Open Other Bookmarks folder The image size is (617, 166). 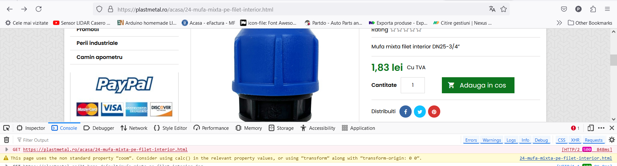[x=590, y=23]
